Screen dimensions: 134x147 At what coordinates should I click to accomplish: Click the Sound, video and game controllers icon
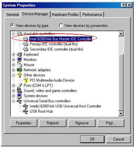pyautogui.click(x=20, y=90)
